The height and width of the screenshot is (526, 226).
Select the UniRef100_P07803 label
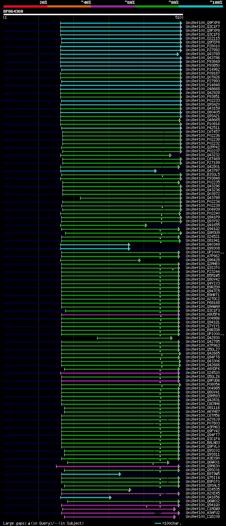(x=203, y=423)
